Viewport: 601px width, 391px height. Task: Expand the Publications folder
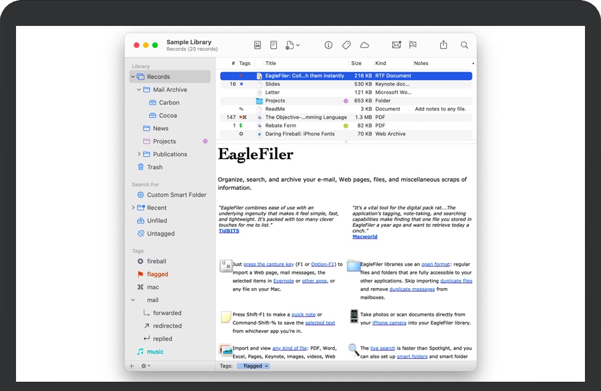point(139,154)
